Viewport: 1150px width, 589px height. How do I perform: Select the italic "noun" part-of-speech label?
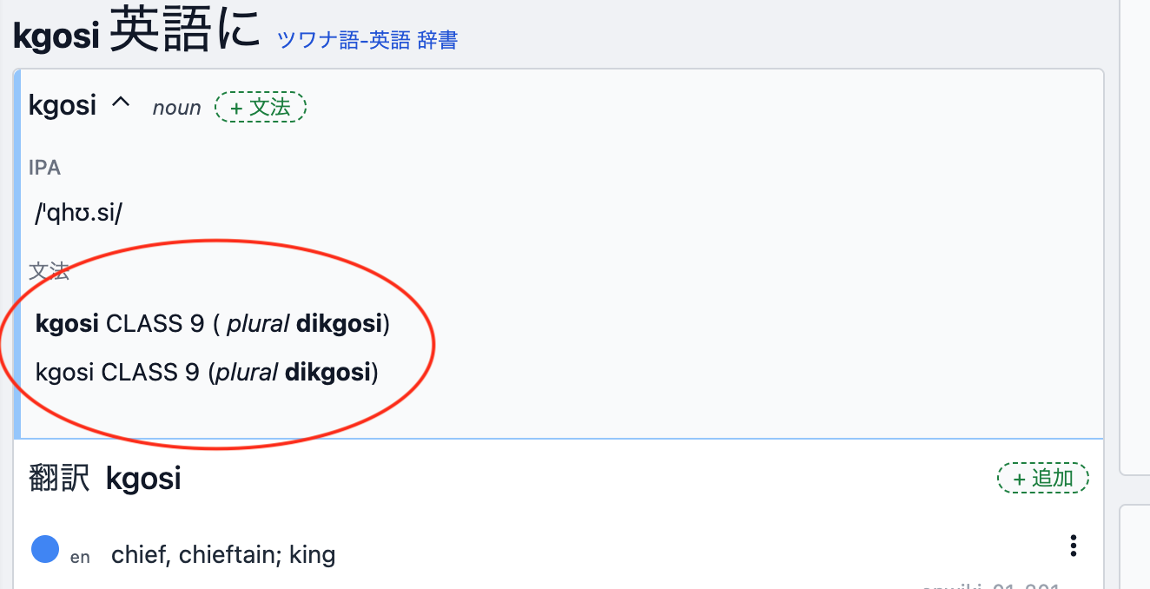point(176,108)
